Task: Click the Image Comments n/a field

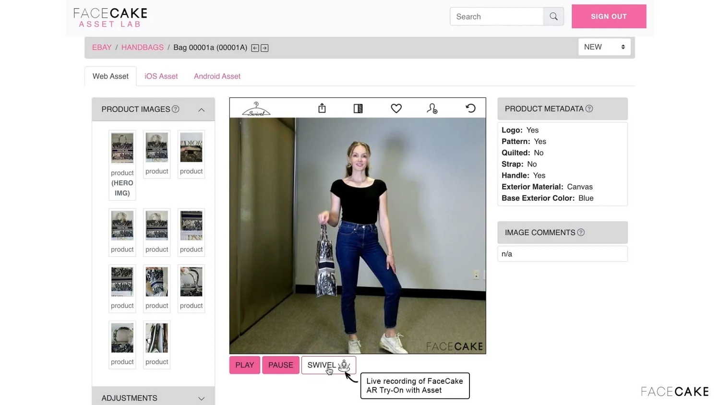Action: point(563,254)
